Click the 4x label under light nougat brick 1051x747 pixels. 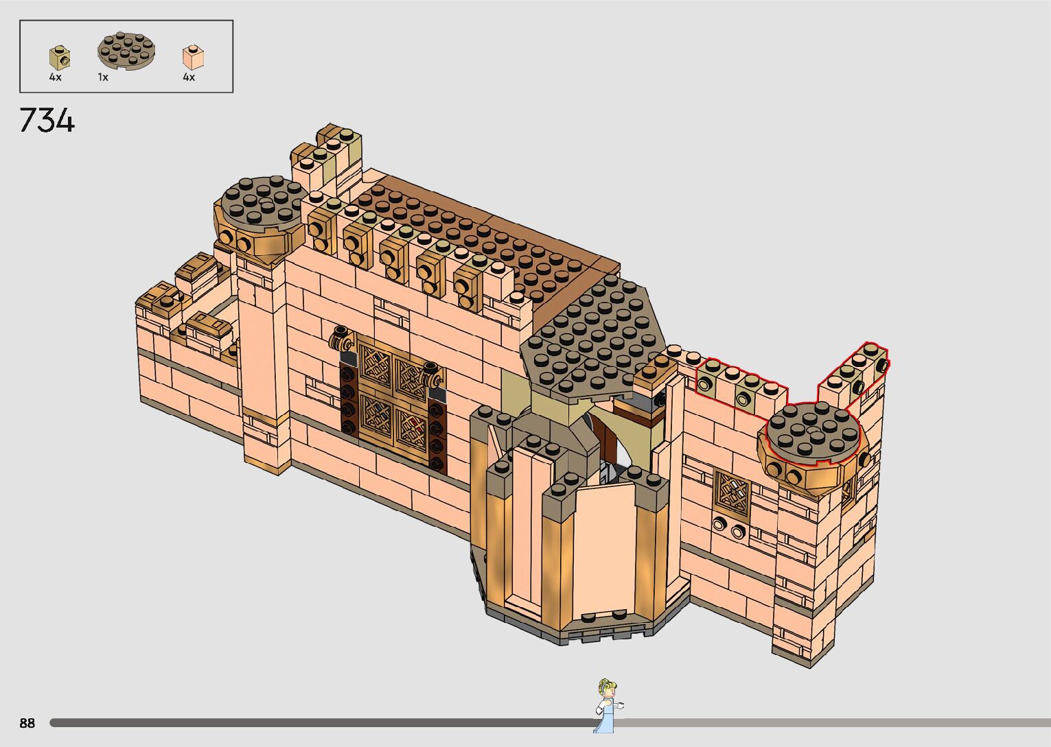[x=189, y=78]
